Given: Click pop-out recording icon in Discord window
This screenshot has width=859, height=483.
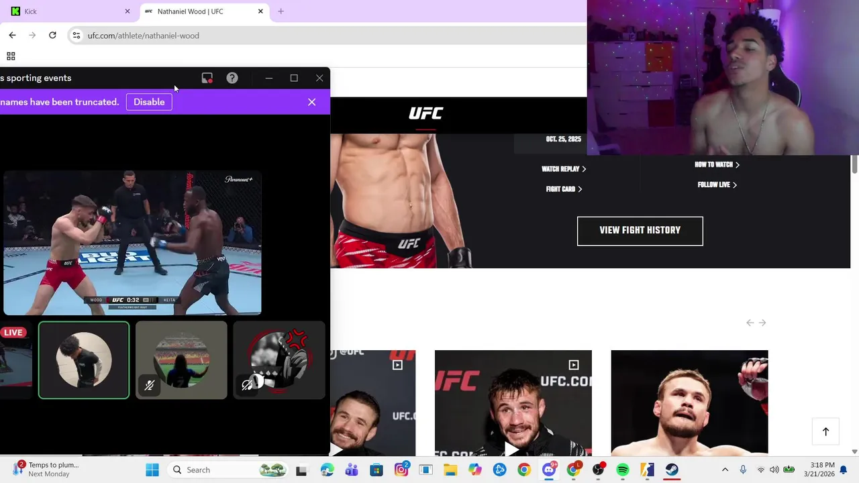Looking at the screenshot, I should pyautogui.click(x=207, y=78).
